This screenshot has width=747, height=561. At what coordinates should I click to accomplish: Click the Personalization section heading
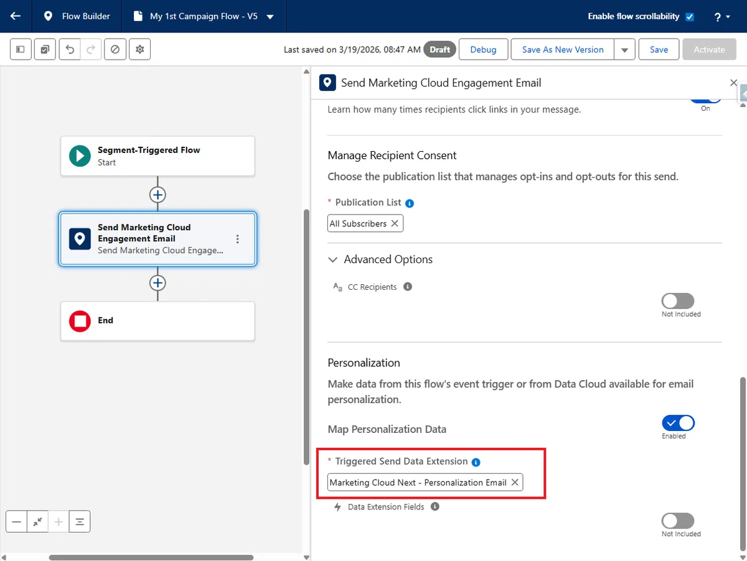point(364,363)
